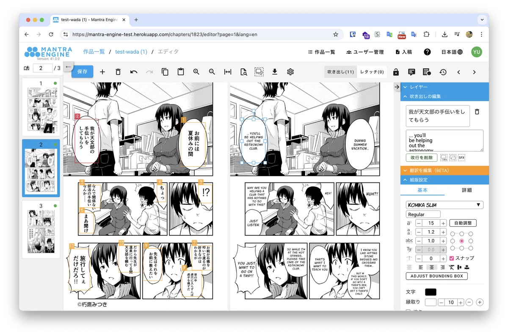Viewport: 508px width, 336px height.
Task: Select the top-right anchor radio button
Action: click(471, 234)
